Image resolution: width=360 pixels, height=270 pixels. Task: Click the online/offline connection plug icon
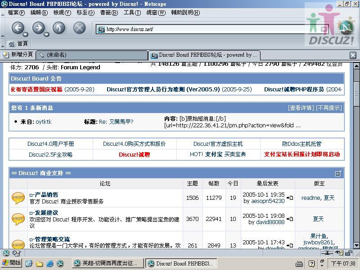click(327, 253)
